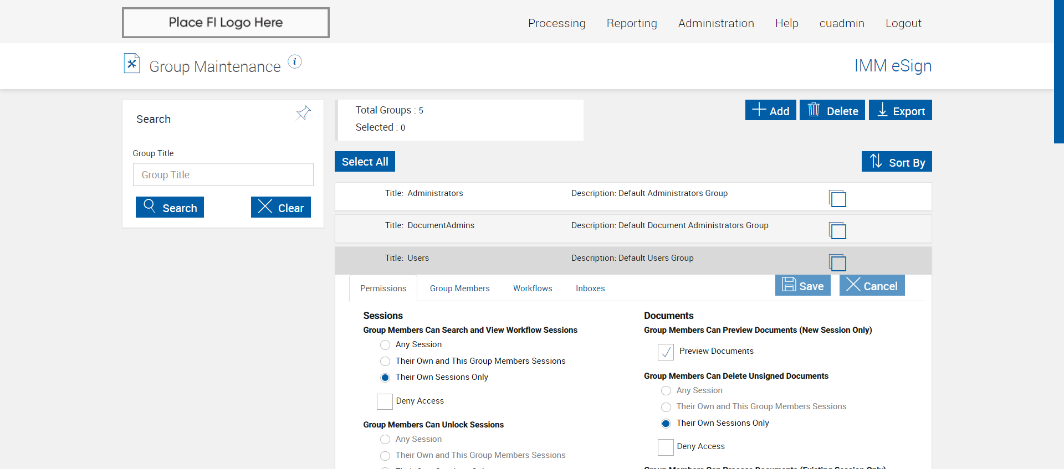Focus the Group Title input field
The image size is (1064, 469).
(223, 175)
